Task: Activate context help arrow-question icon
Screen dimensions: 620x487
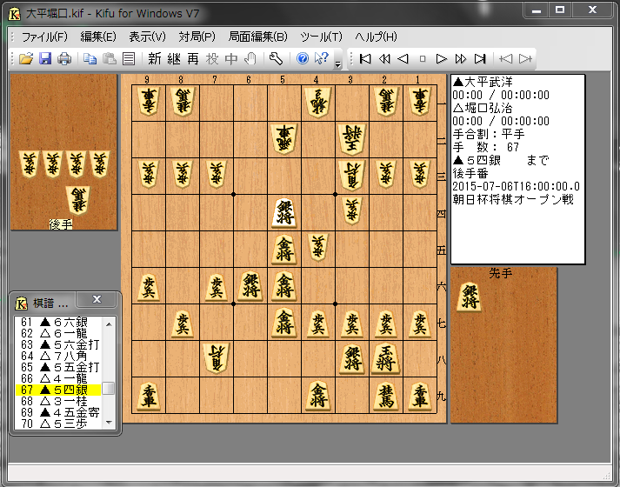Action: pyautogui.click(x=322, y=59)
